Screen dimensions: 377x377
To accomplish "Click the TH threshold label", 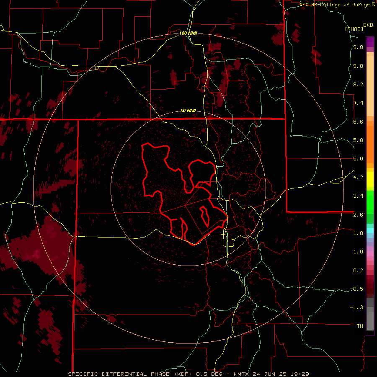I will [360, 326].
